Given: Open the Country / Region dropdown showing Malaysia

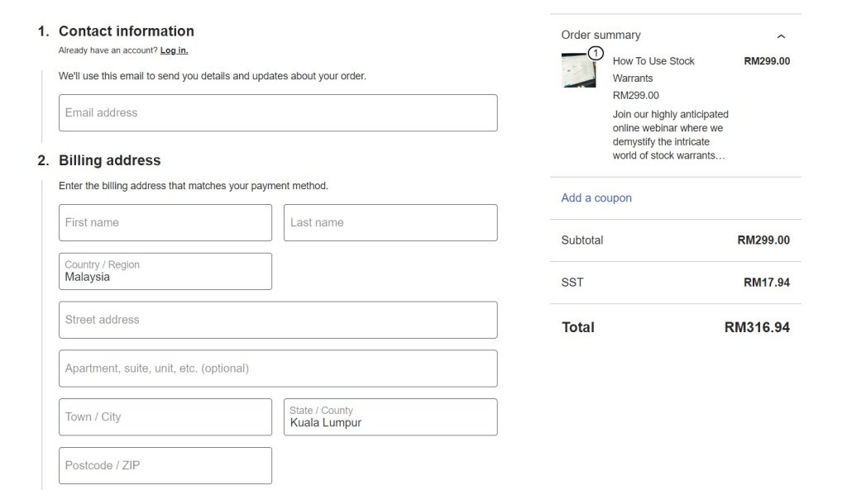Looking at the screenshot, I should tap(165, 271).
